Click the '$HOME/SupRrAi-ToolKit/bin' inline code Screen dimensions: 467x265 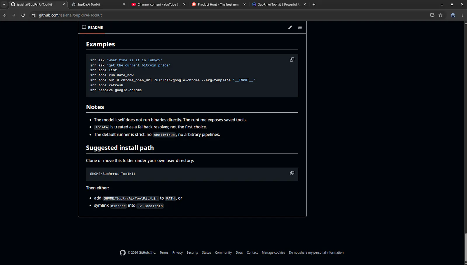[130, 198]
